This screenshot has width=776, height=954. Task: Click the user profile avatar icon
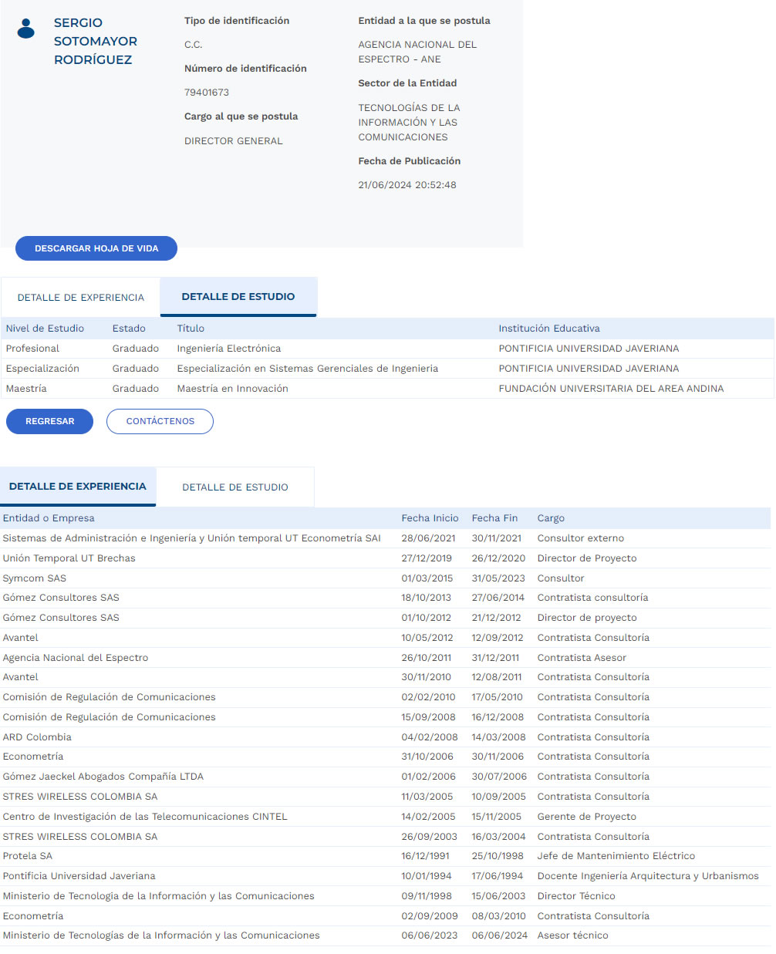coord(26,29)
